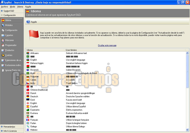
Task: Select the Español flag icon
Action: (28, 106)
